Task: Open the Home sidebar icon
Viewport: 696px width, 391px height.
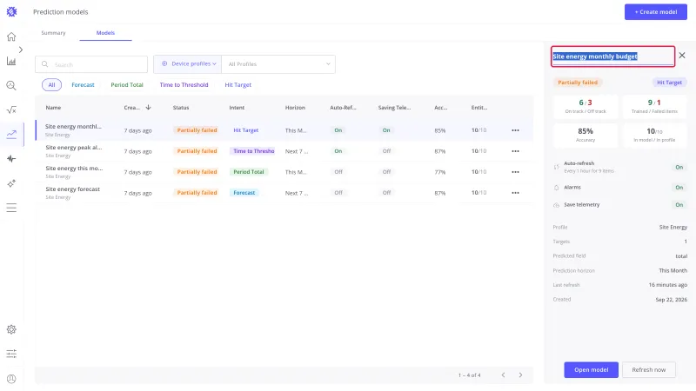Action: [x=11, y=36]
